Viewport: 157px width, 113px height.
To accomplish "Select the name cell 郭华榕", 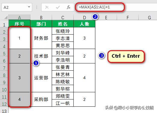I will point(63,89).
